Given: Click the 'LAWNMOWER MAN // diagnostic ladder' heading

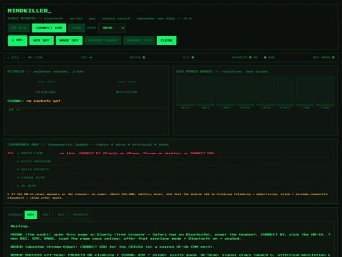Looking at the screenshot, I should (x=88, y=145).
